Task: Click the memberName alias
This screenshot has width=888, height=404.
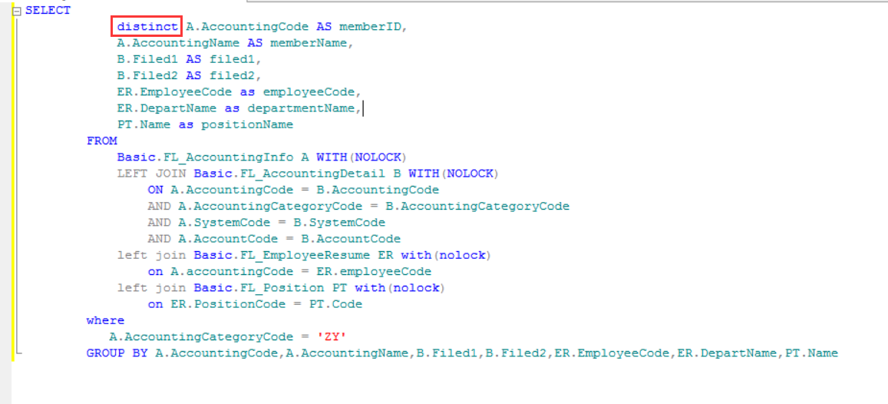Action: click(309, 43)
